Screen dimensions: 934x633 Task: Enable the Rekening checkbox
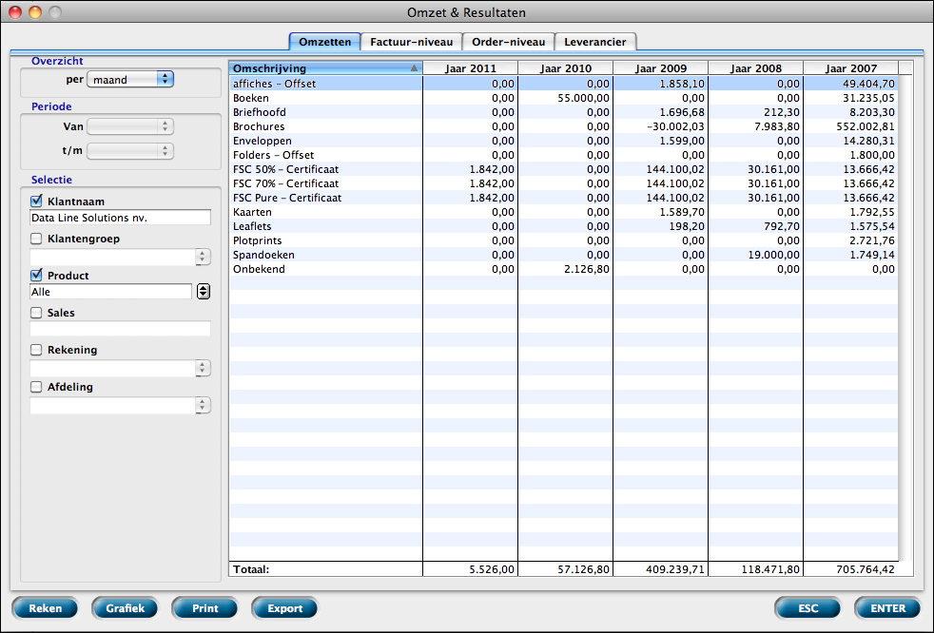click(36, 350)
